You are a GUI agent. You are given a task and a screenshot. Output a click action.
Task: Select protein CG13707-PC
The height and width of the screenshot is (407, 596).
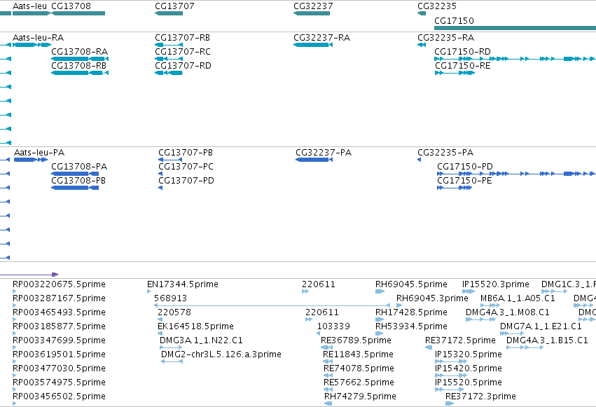160,174
